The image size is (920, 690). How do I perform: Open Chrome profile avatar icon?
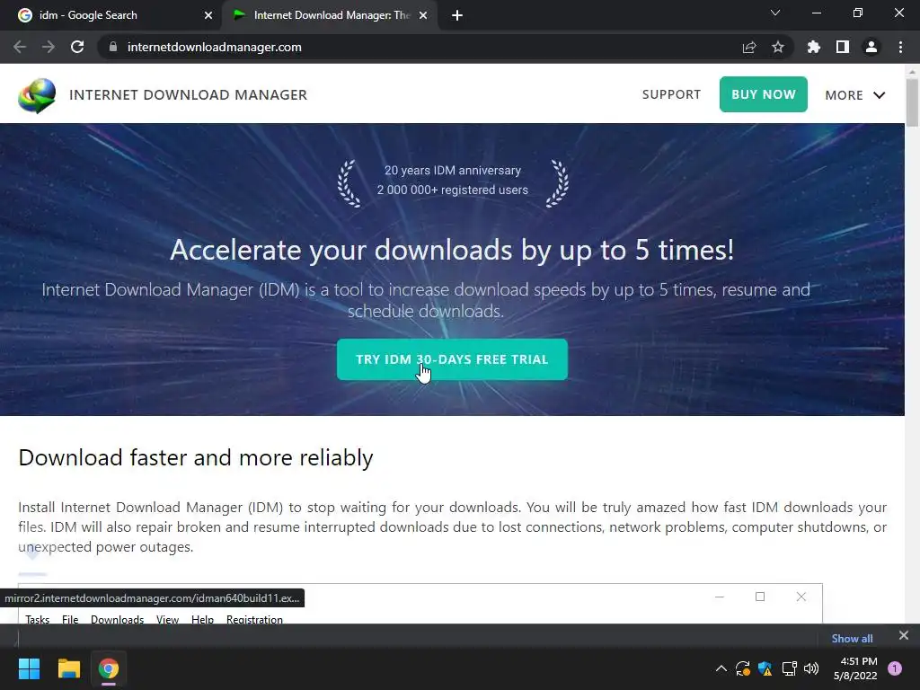click(871, 47)
